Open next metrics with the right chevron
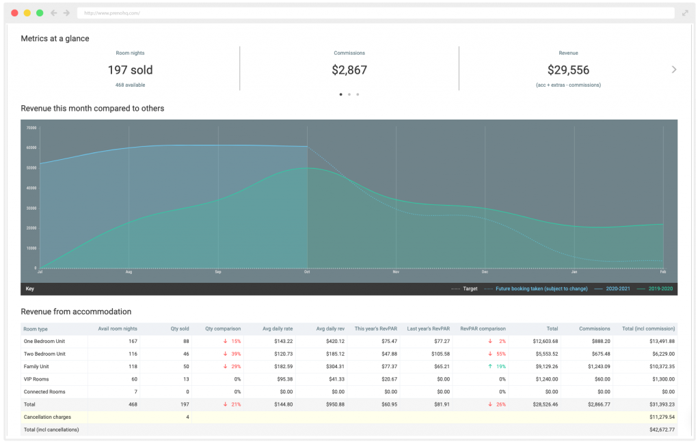Viewport: 700px width, 444px height. 674,69
